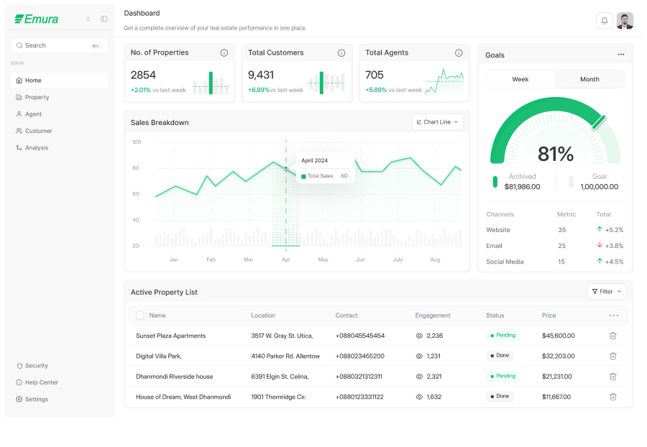Delete the Digital Villa Park row
The width and height of the screenshot is (647, 447).
[x=612, y=356]
